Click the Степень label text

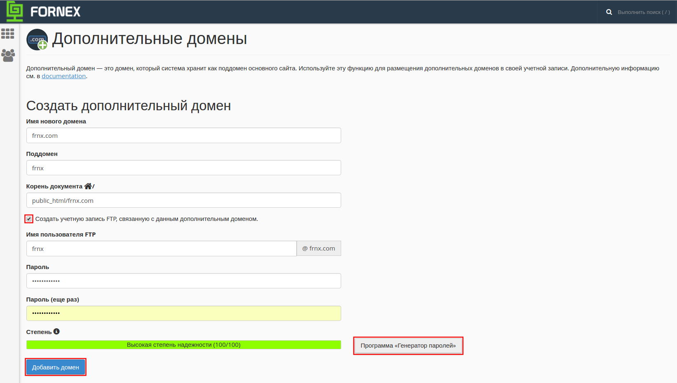click(x=39, y=332)
